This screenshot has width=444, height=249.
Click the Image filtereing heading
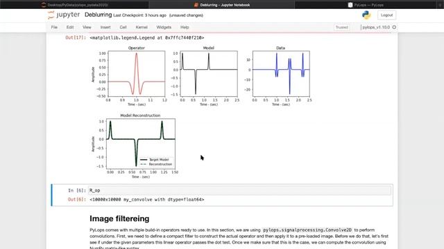pyautogui.click(x=119, y=219)
